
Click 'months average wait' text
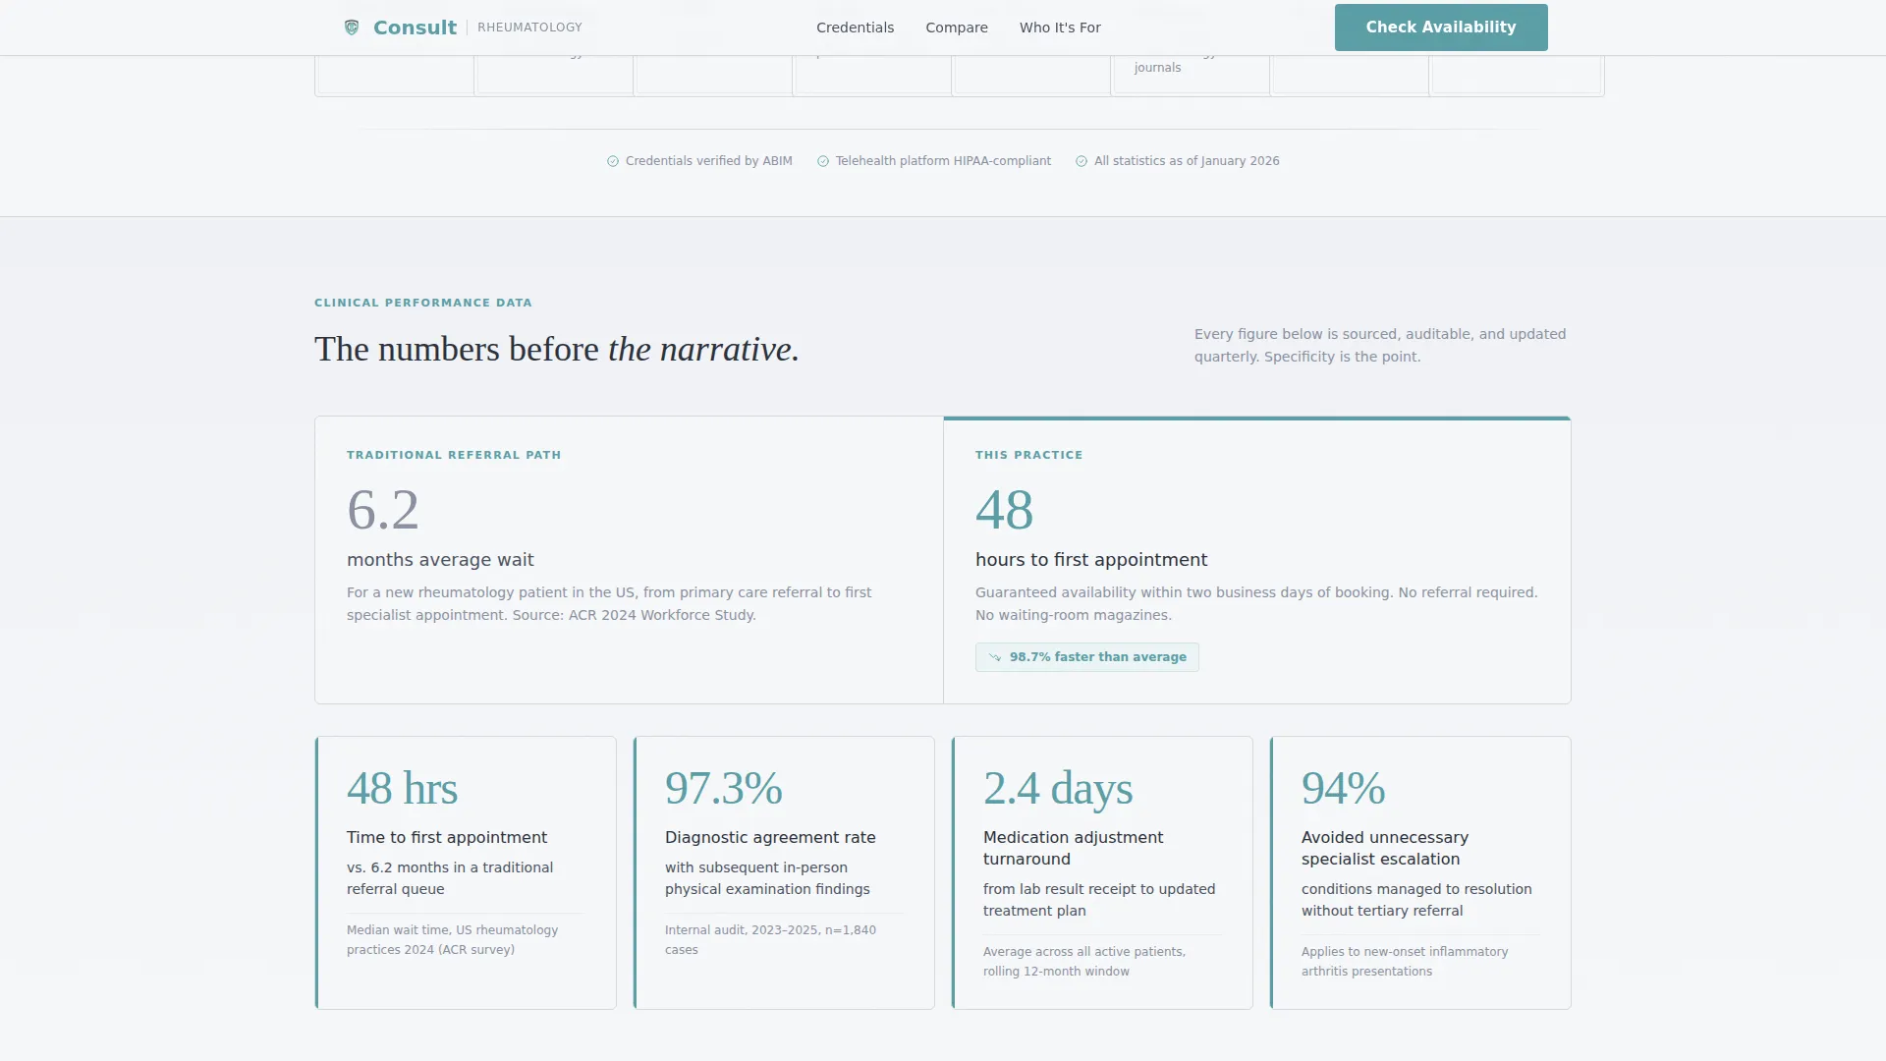pyautogui.click(x=440, y=560)
